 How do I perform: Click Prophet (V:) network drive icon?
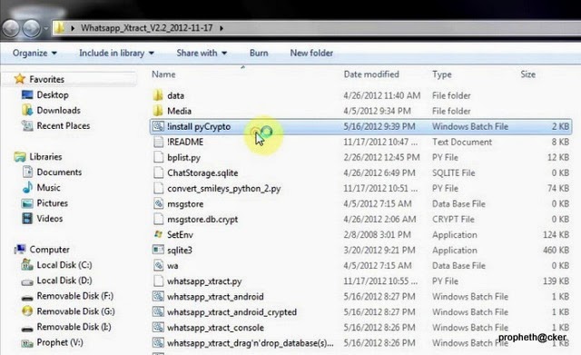click(27, 343)
